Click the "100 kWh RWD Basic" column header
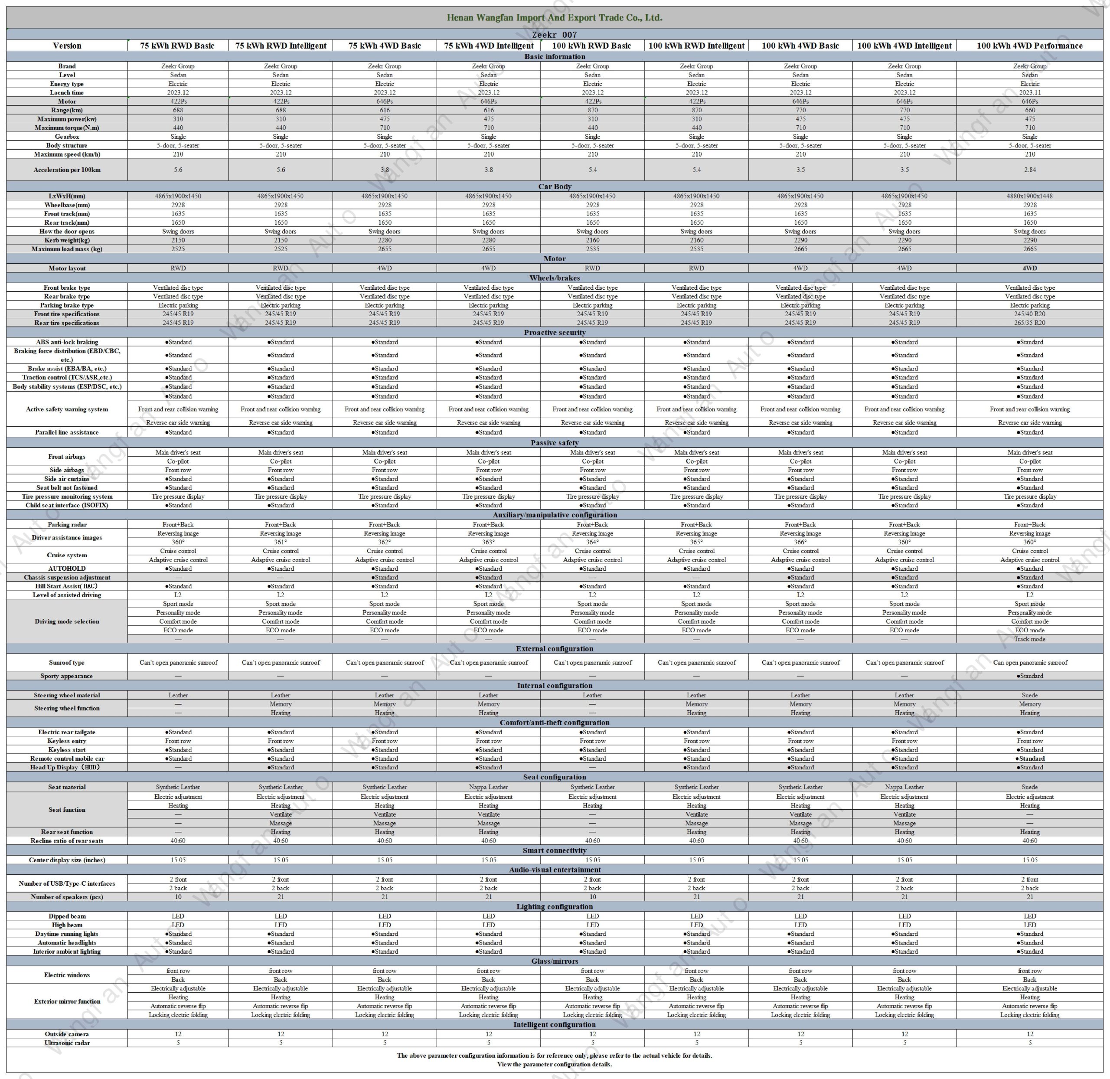The width and height of the screenshot is (1110, 1079). click(x=592, y=46)
